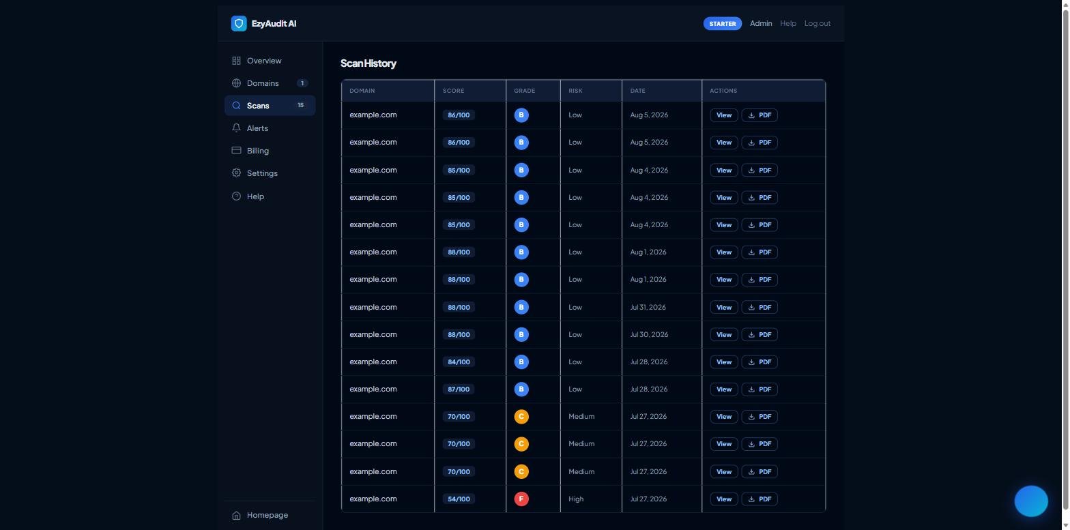This screenshot has height=530, width=1070.
Task: Click the High risk label
Action: click(x=576, y=499)
